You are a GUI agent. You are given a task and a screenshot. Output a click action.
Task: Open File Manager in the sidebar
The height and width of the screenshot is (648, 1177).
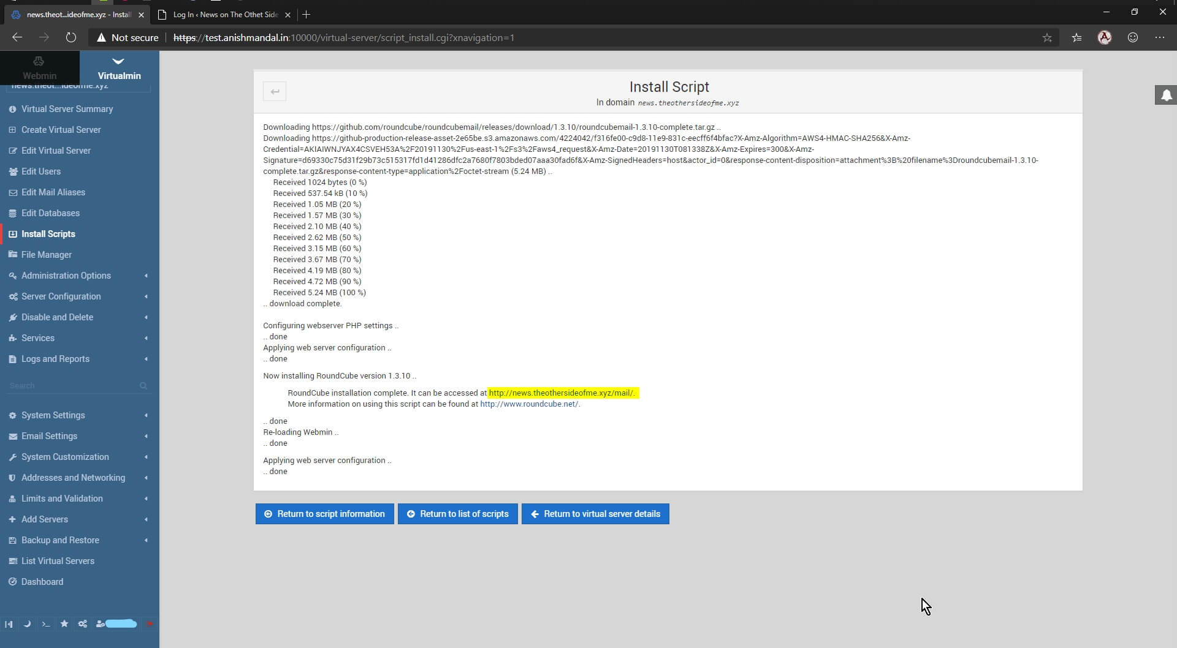pyautogui.click(x=47, y=255)
